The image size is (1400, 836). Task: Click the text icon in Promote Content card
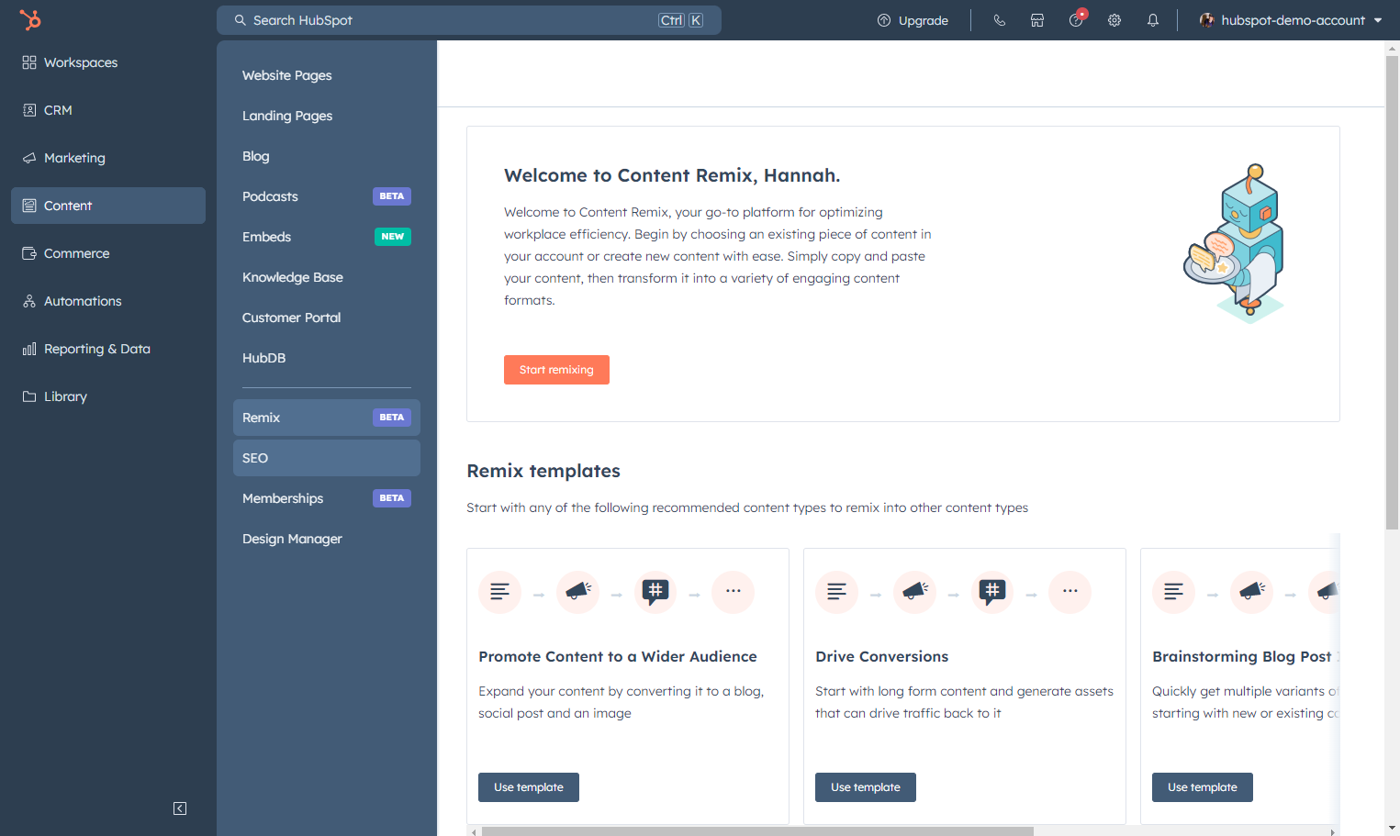[x=499, y=592]
